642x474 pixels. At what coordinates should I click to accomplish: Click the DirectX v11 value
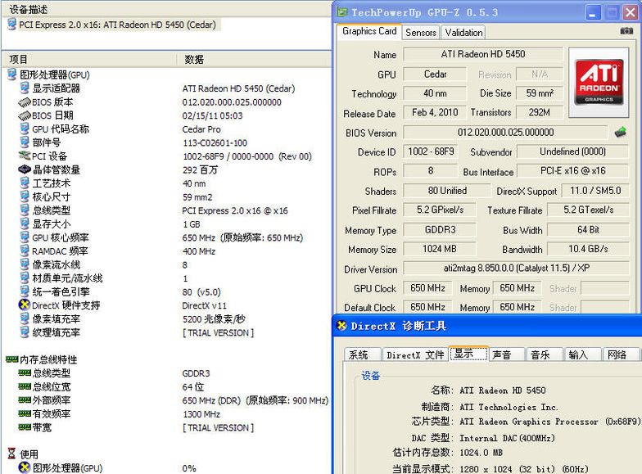click(205, 305)
